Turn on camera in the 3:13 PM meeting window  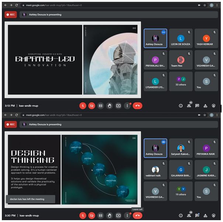tap(92, 106)
